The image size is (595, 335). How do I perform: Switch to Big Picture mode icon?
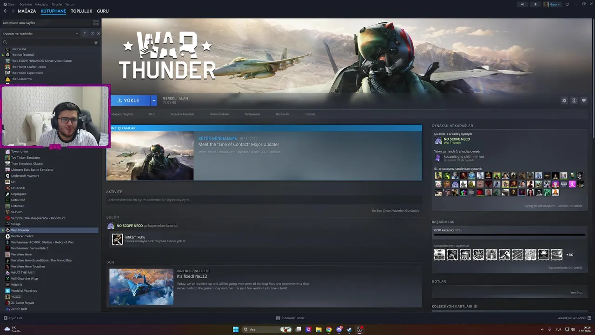tap(567, 4)
